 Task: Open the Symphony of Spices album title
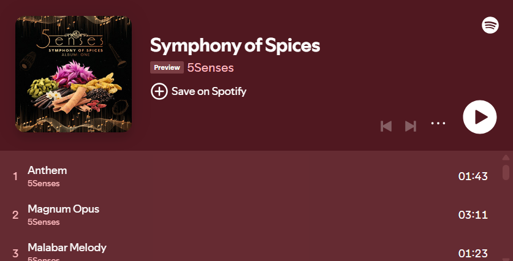235,45
